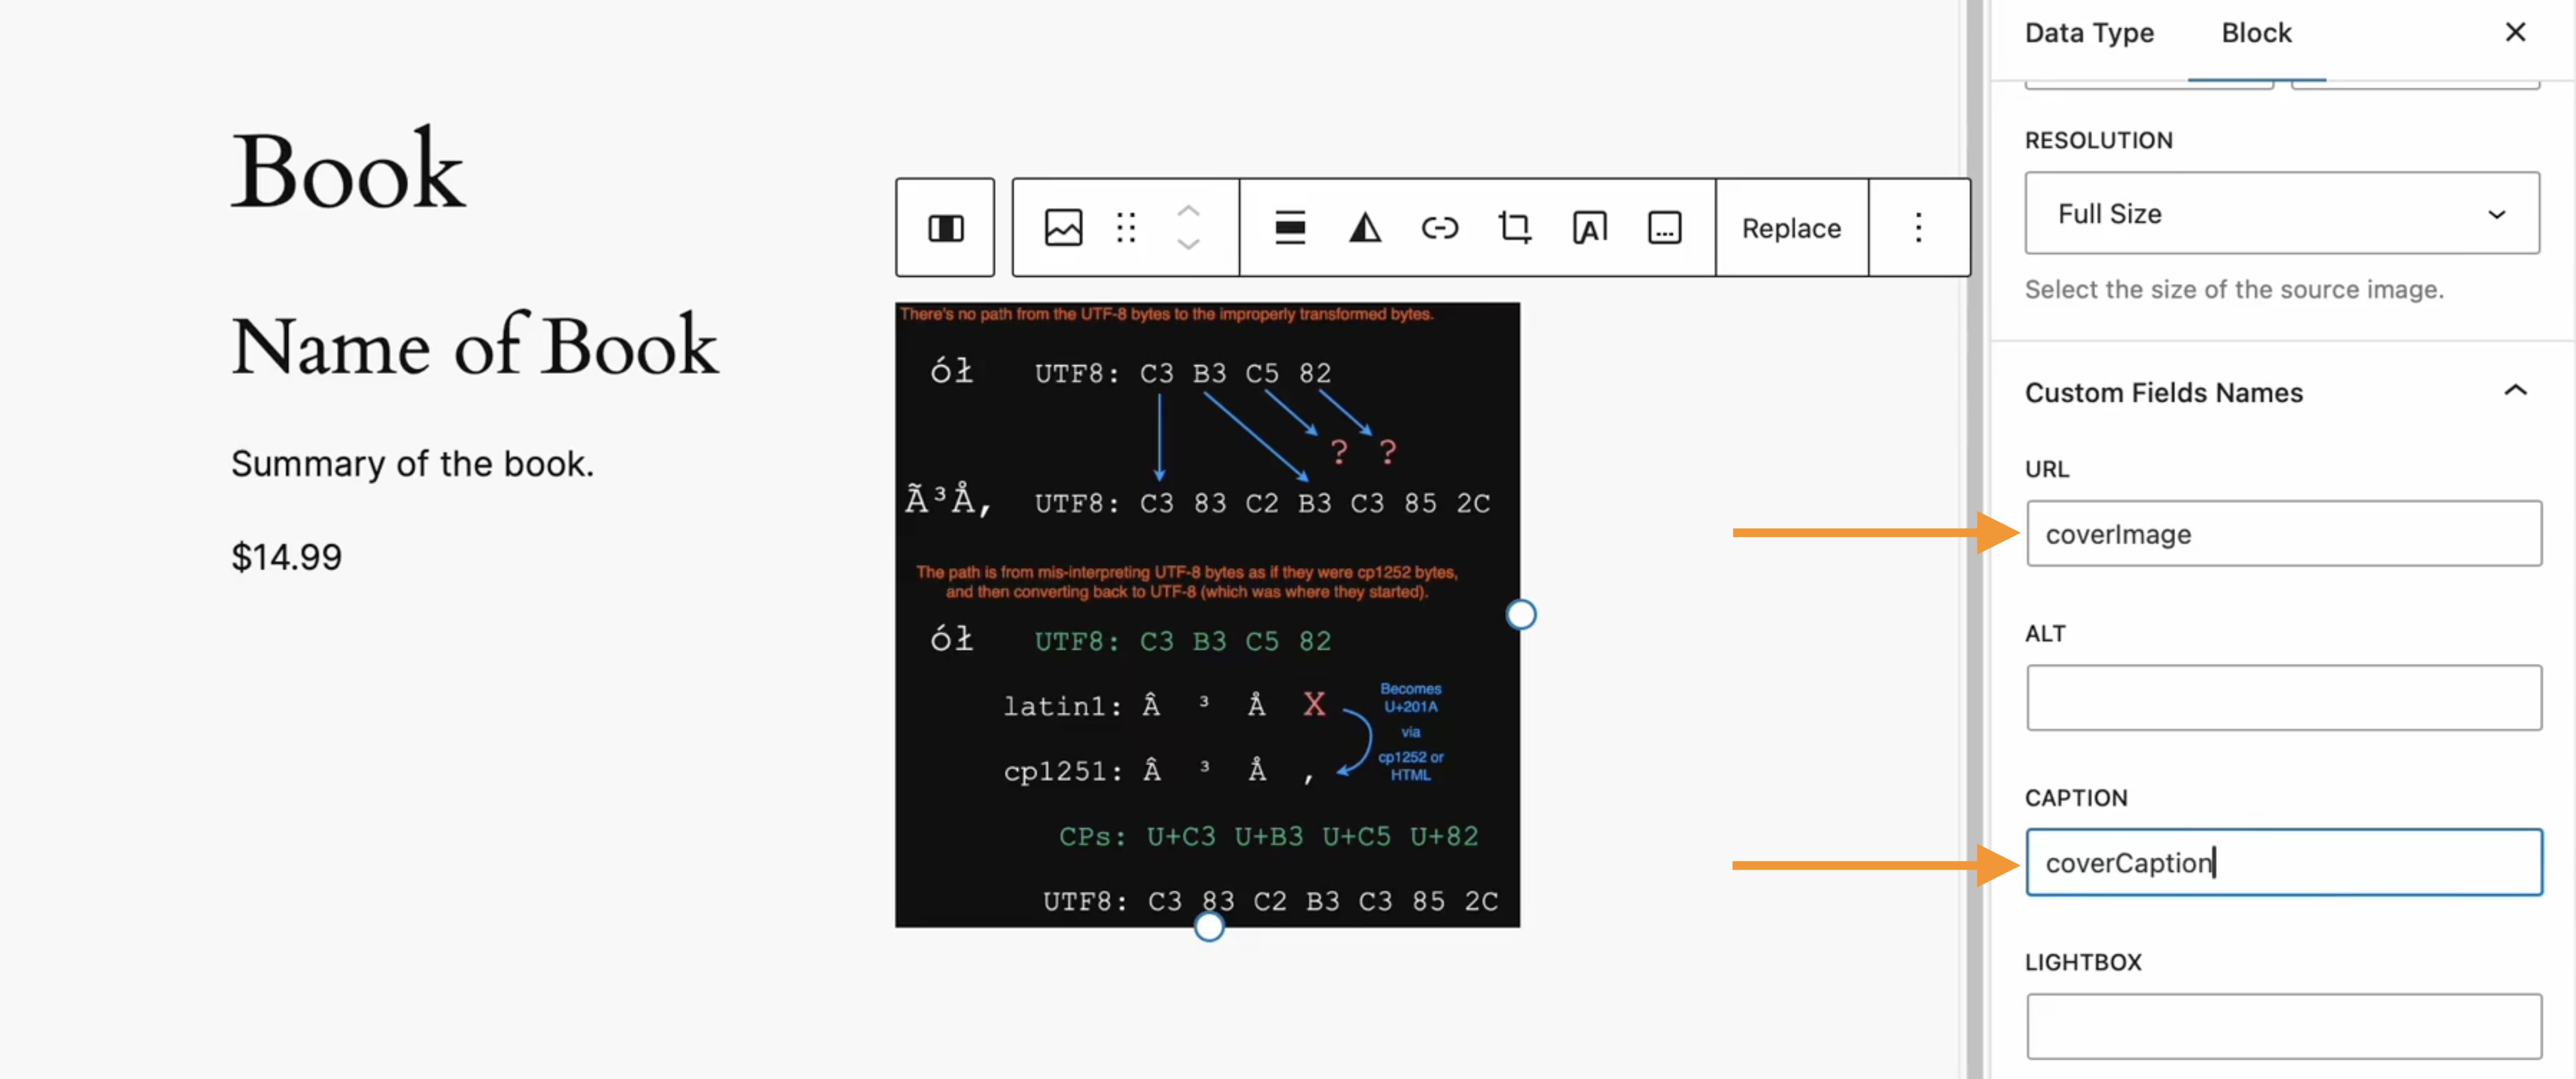Move block down with down arrow
This screenshot has height=1079, width=2576.
pyautogui.click(x=1188, y=245)
